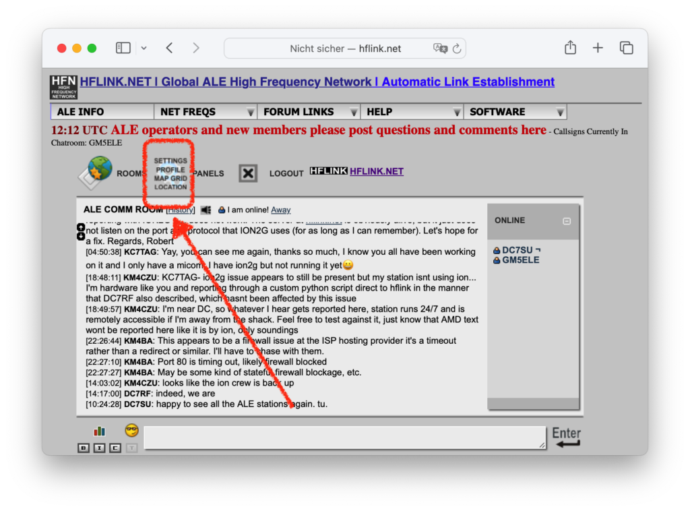Open the Rooms globe icon
Screen dimensions: 690x511
[96, 172]
